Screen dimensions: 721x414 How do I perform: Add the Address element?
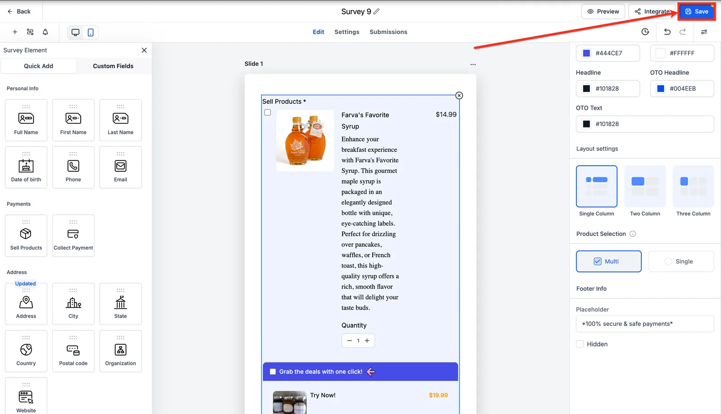tap(26, 304)
